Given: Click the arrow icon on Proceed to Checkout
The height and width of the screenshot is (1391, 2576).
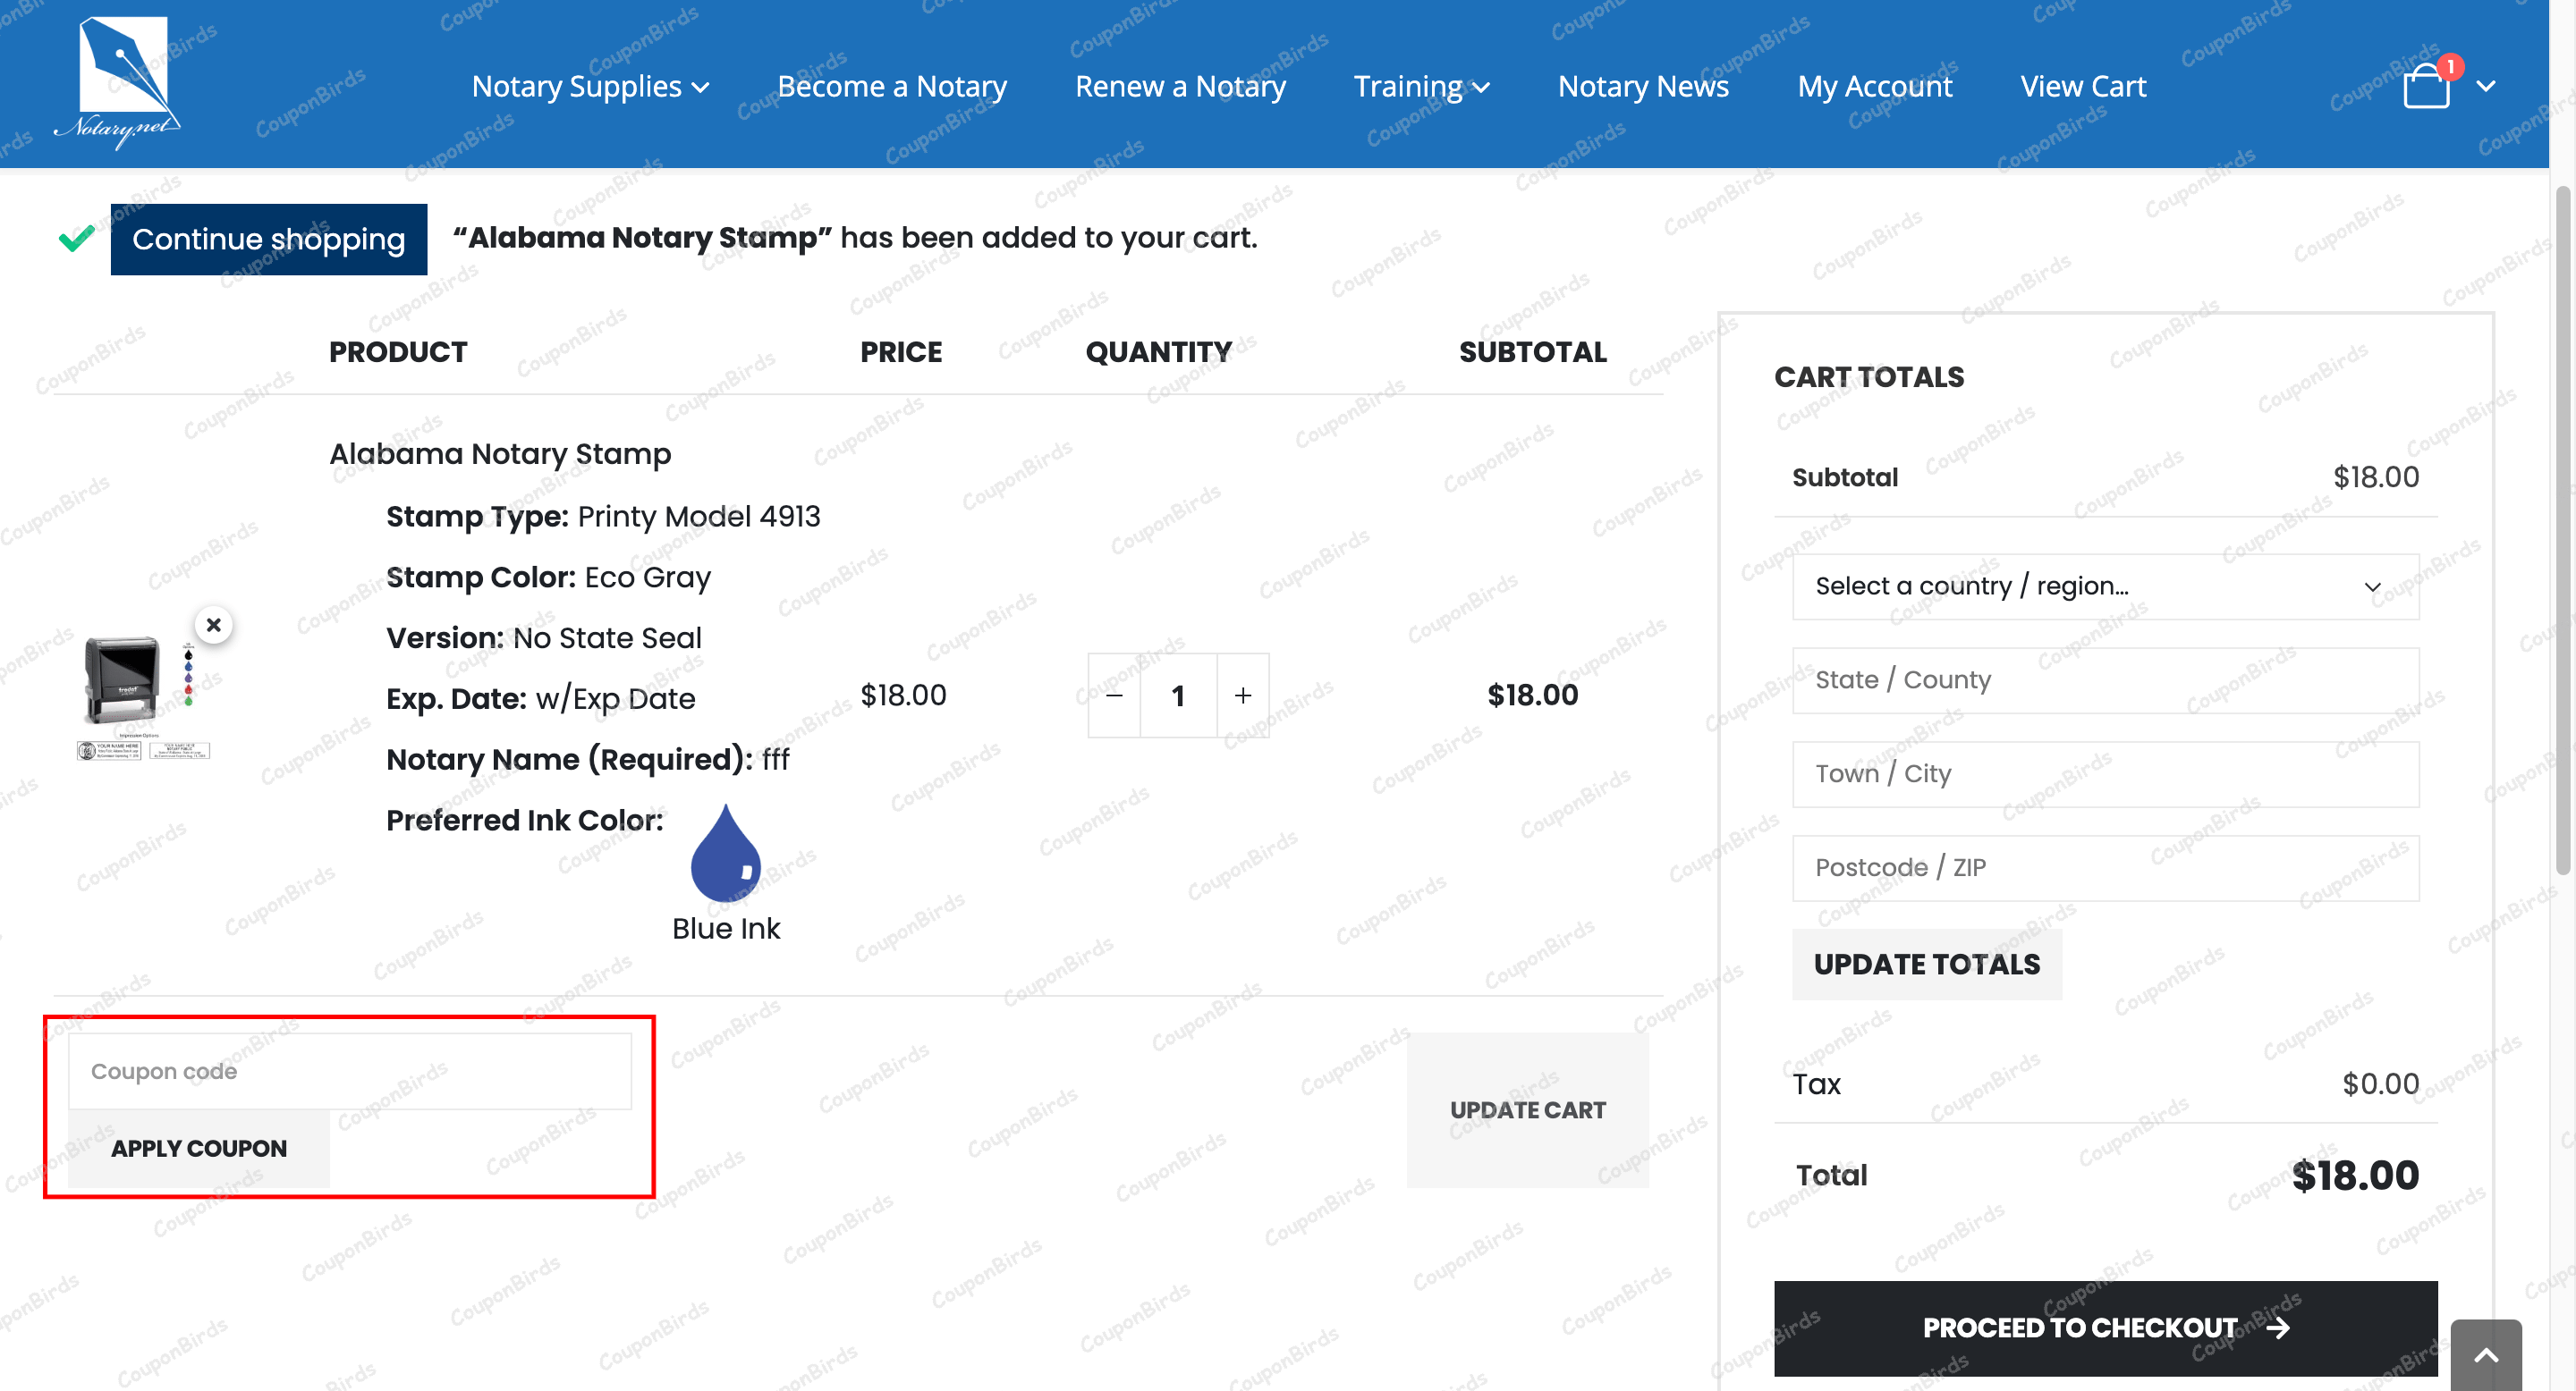Looking at the screenshot, I should point(2280,1328).
